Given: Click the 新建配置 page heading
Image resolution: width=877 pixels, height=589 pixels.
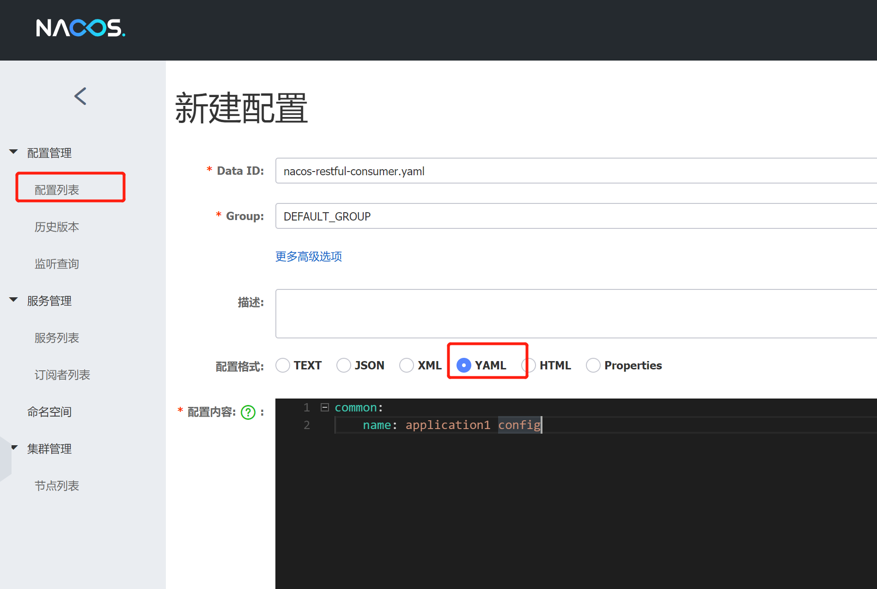Looking at the screenshot, I should point(241,108).
